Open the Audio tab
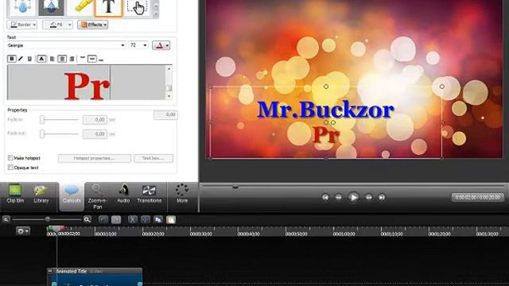Screen dimensions: 509x286 [123, 194]
